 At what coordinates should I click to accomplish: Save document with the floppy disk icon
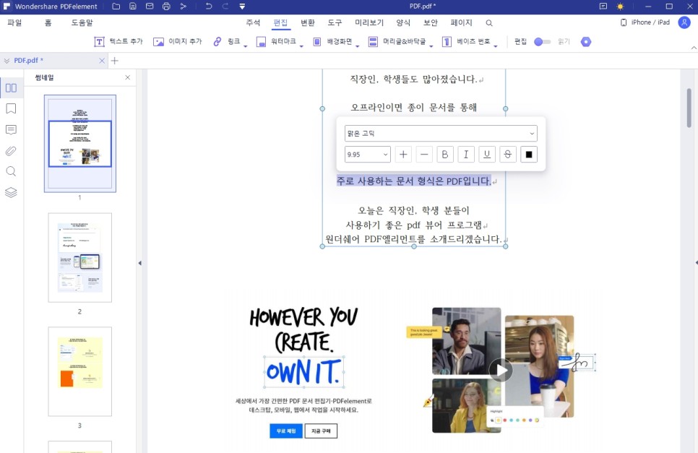point(133,7)
